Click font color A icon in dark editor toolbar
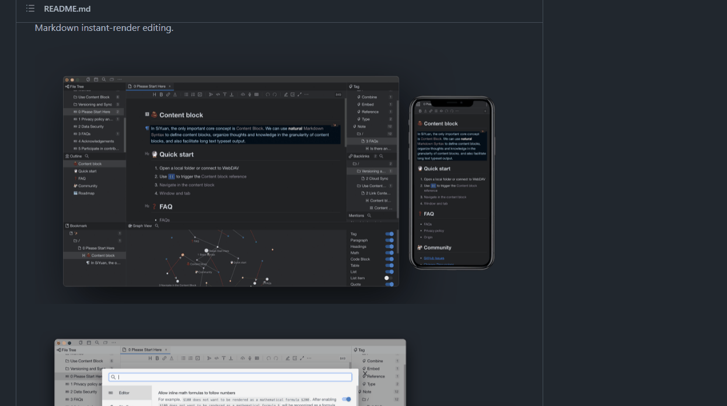This screenshot has width=727, height=406. tap(174, 94)
